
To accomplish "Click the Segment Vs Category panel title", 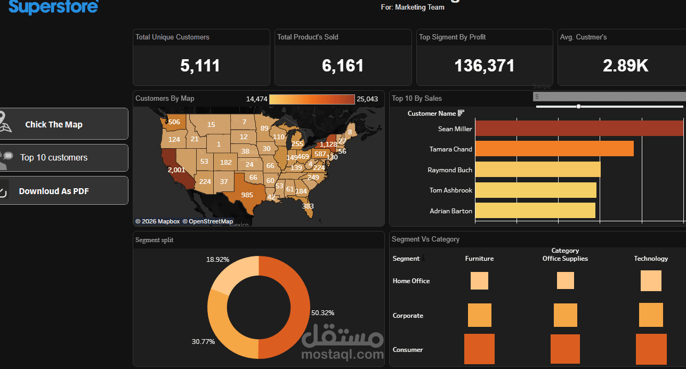I will pyautogui.click(x=425, y=239).
